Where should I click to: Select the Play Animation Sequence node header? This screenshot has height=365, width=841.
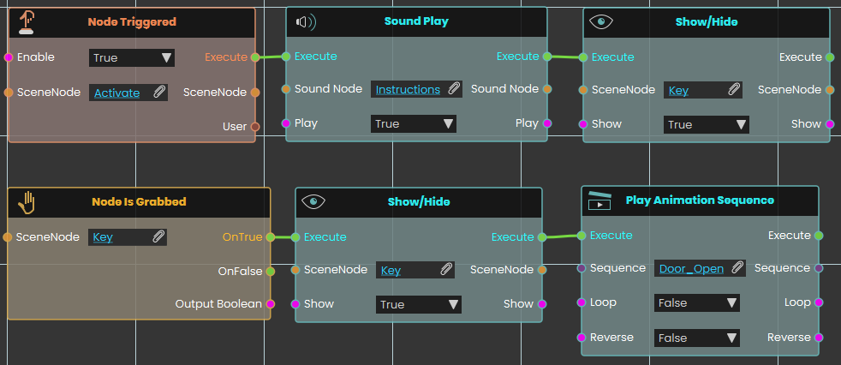pyautogui.click(x=700, y=200)
